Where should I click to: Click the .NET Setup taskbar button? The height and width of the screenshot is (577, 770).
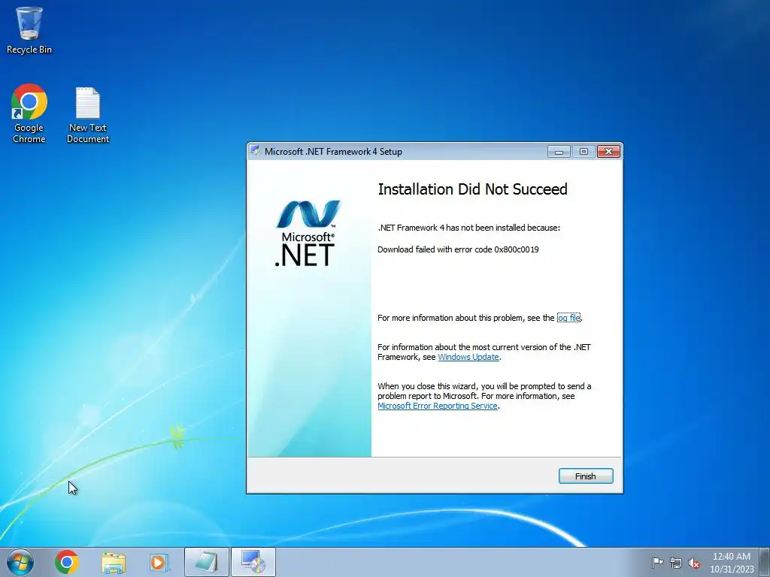coord(253,562)
